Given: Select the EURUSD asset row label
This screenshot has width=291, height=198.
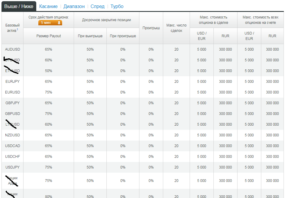Looking at the screenshot, I should pos(12,92).
